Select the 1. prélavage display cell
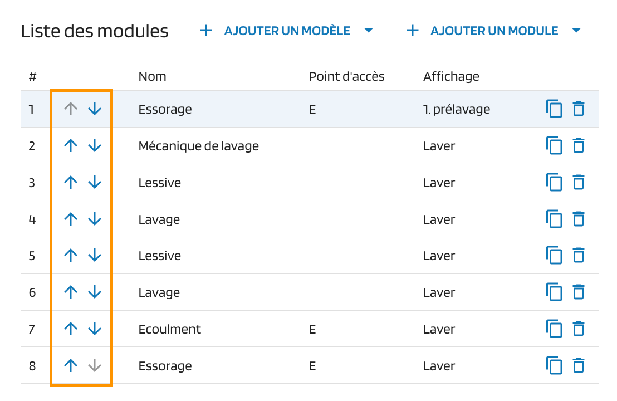 point(457,109)
